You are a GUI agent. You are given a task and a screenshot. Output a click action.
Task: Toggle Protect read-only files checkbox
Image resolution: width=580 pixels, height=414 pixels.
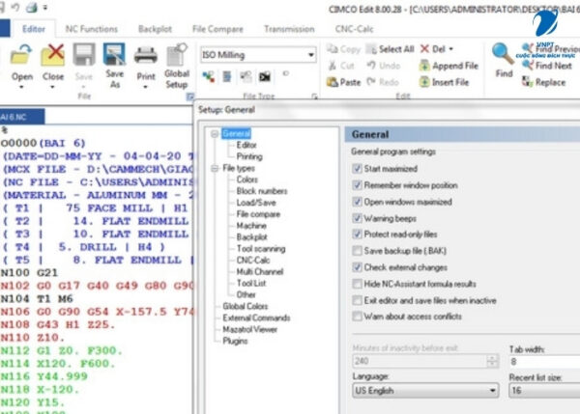click(x=357, y=235)
